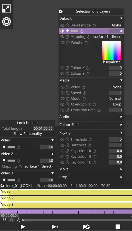Image resolution: width=132 pixels, height=231 pixels.
Task: Click the Colour X value field
Action: (x=115, y=68)
